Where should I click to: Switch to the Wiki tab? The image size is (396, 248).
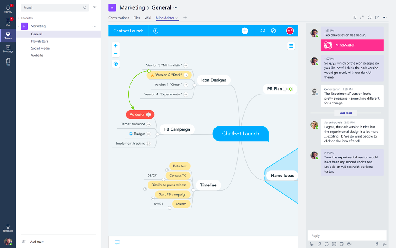click(148, 18)
